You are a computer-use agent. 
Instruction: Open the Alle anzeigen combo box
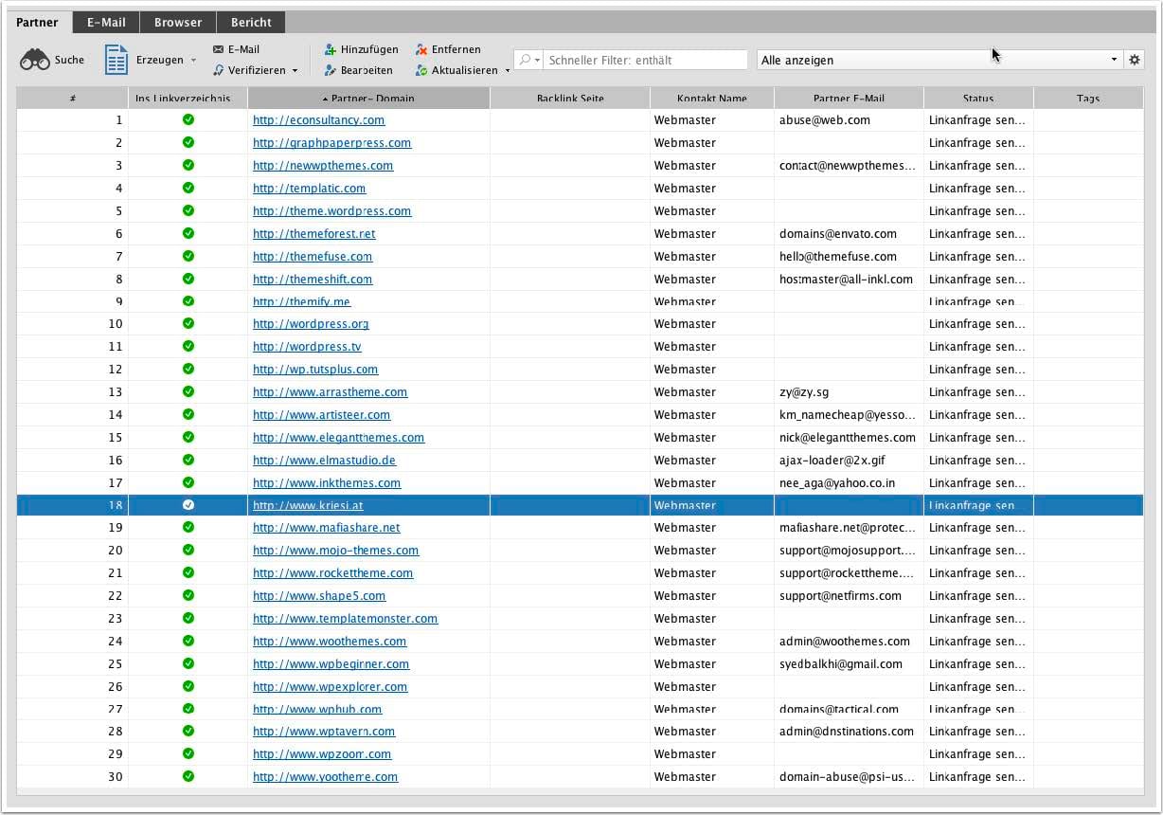click(x=939, y=60)
